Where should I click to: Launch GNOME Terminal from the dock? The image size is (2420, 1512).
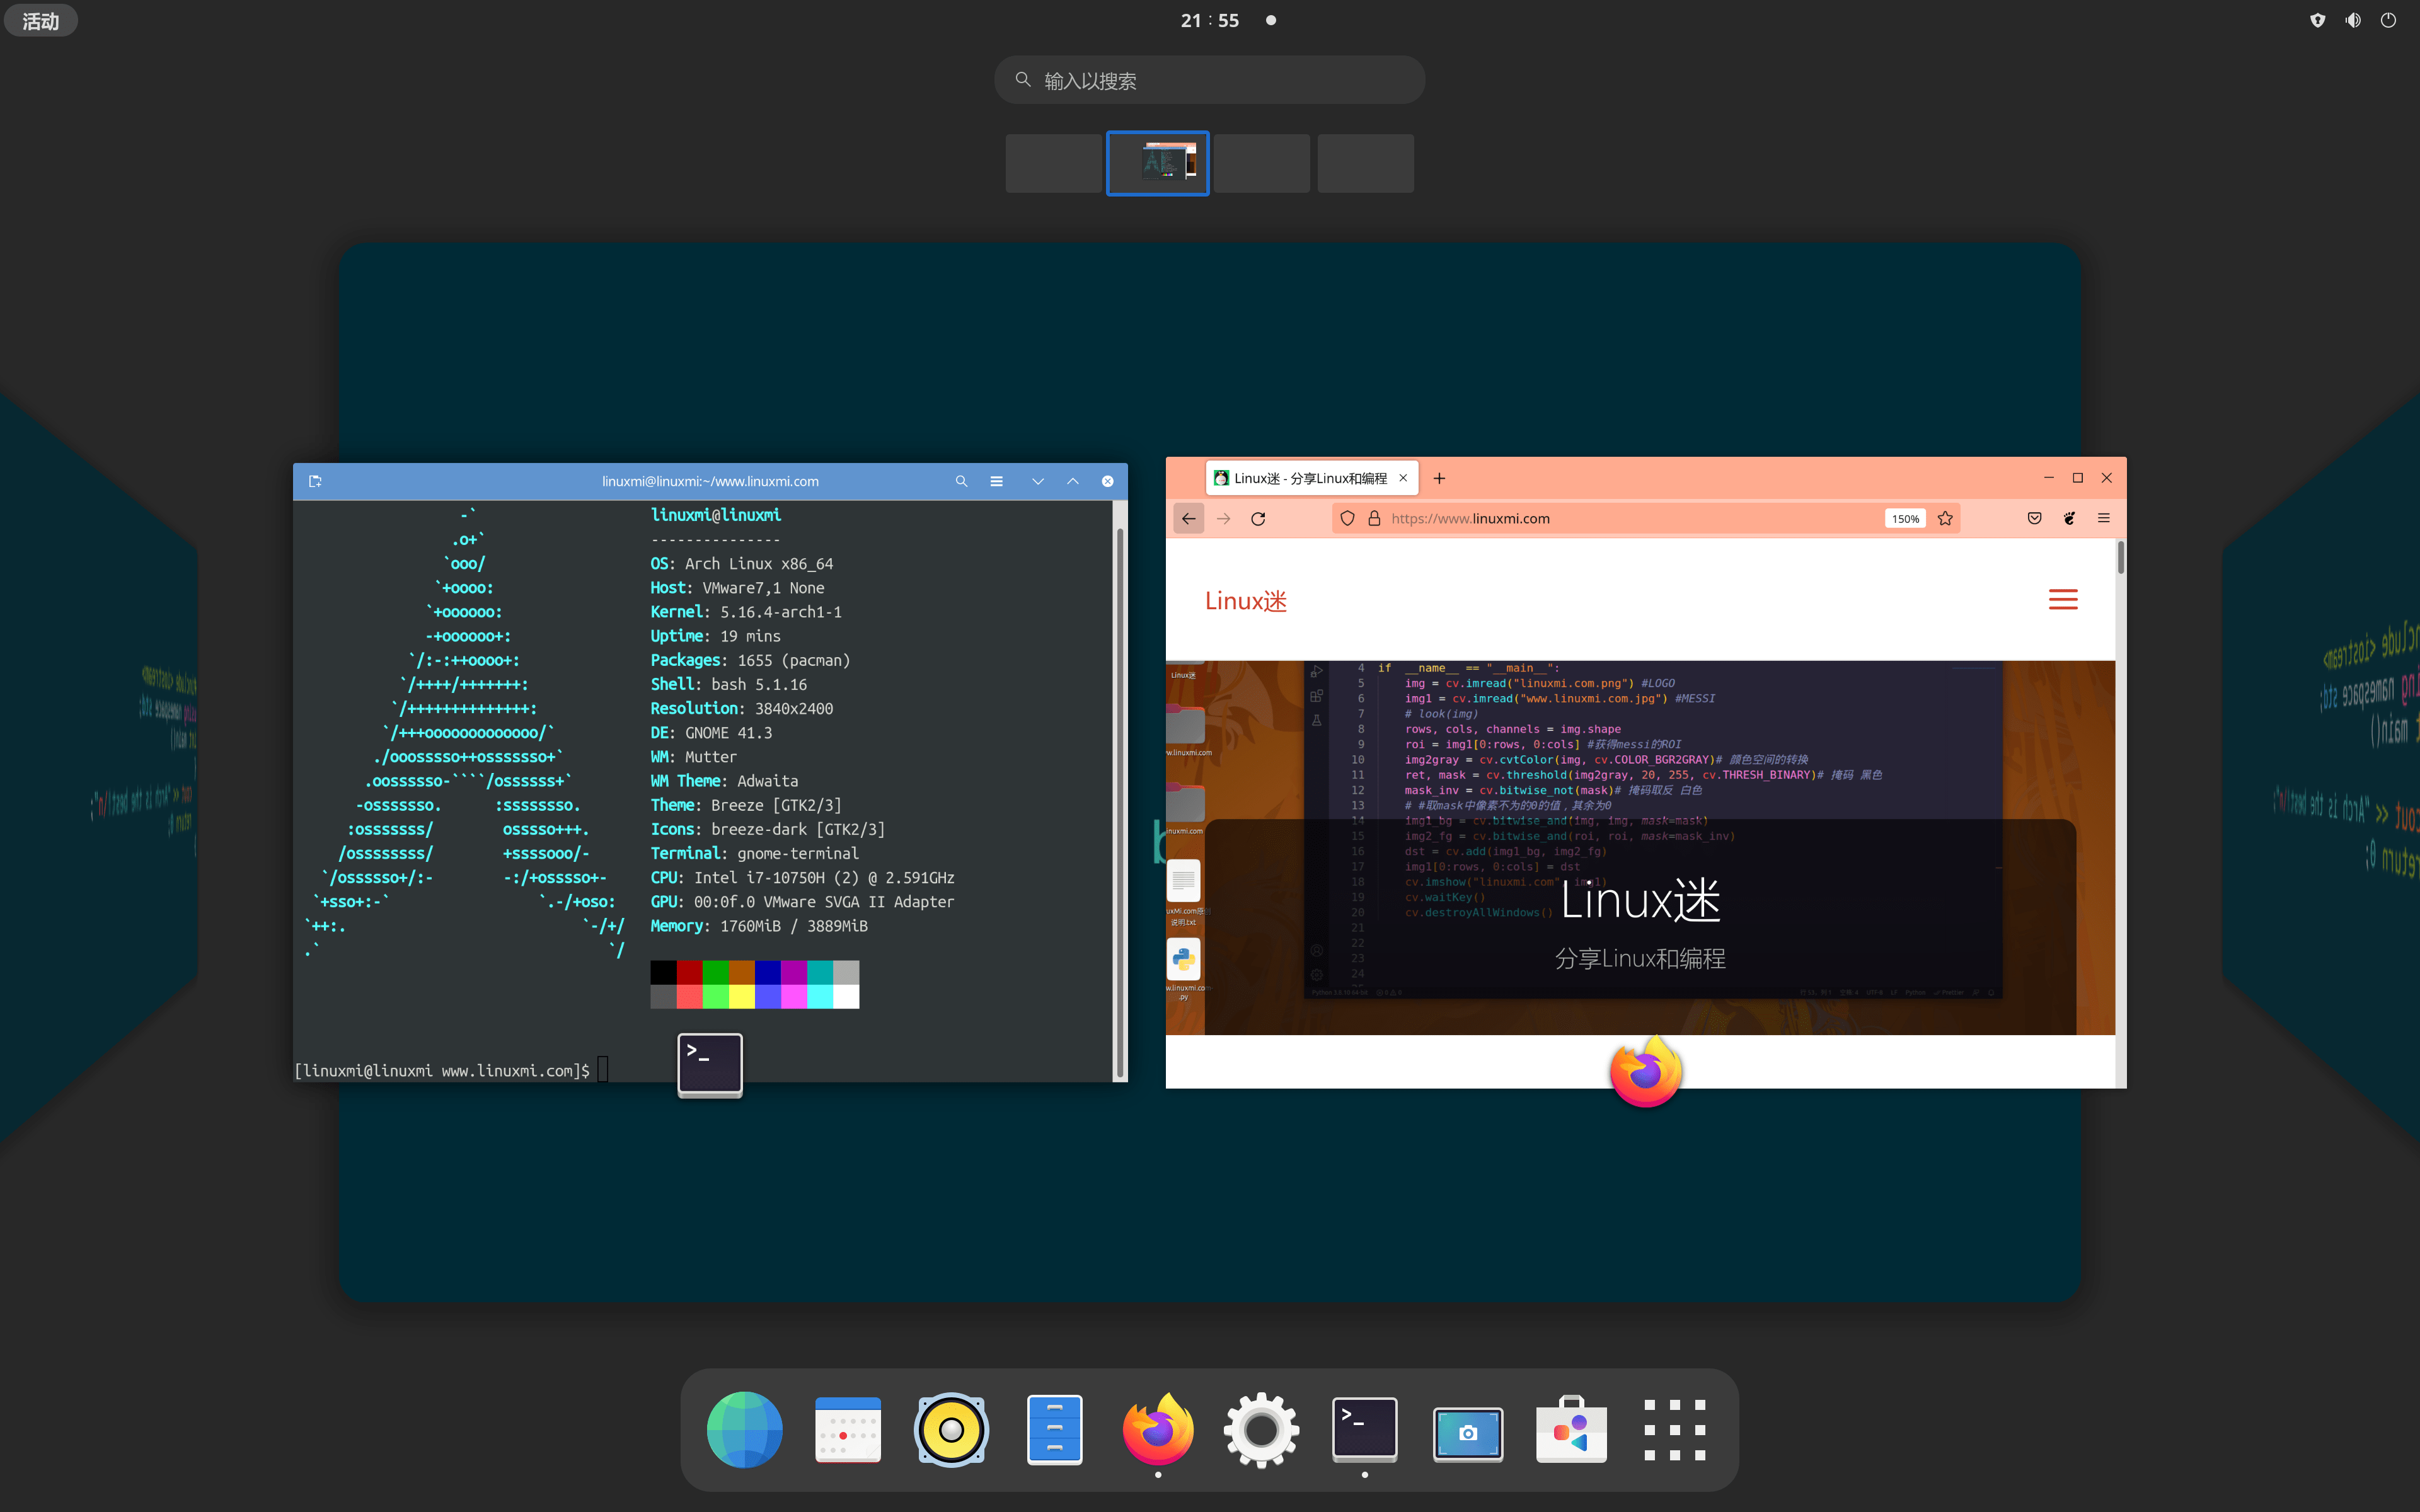1364,1430
